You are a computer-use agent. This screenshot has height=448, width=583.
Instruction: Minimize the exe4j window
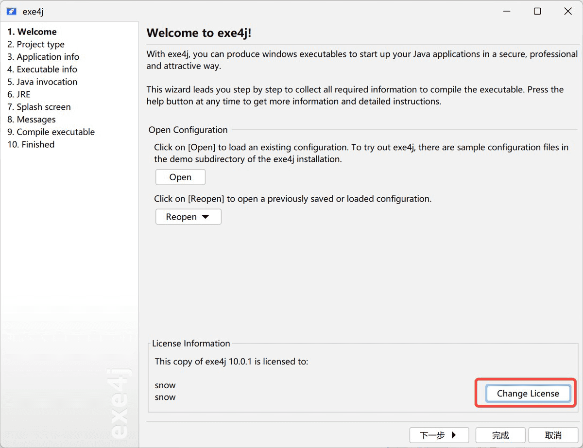coord(507,12)
